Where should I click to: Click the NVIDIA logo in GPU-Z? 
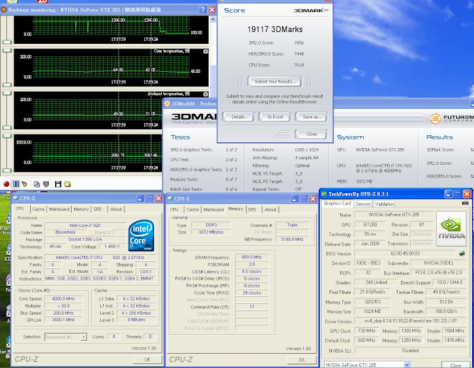451,229
